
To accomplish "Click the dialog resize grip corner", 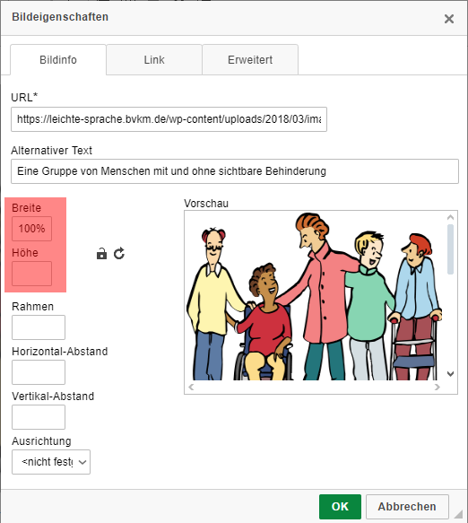I will click(x=458, y=514).
